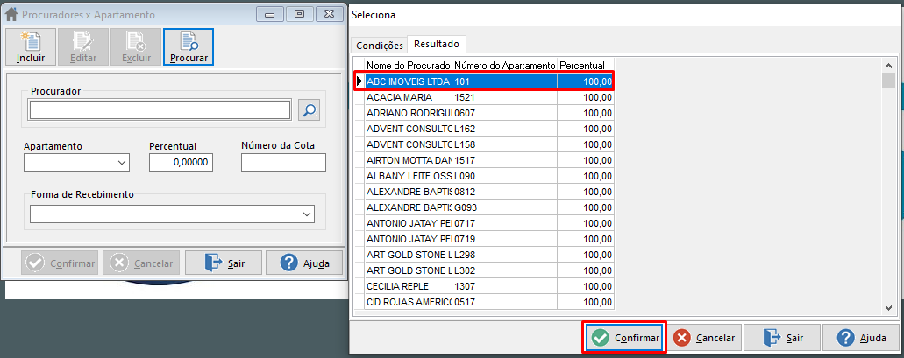
Task: Click Sair in the Seleciona dialog
Action: point(782,338)
